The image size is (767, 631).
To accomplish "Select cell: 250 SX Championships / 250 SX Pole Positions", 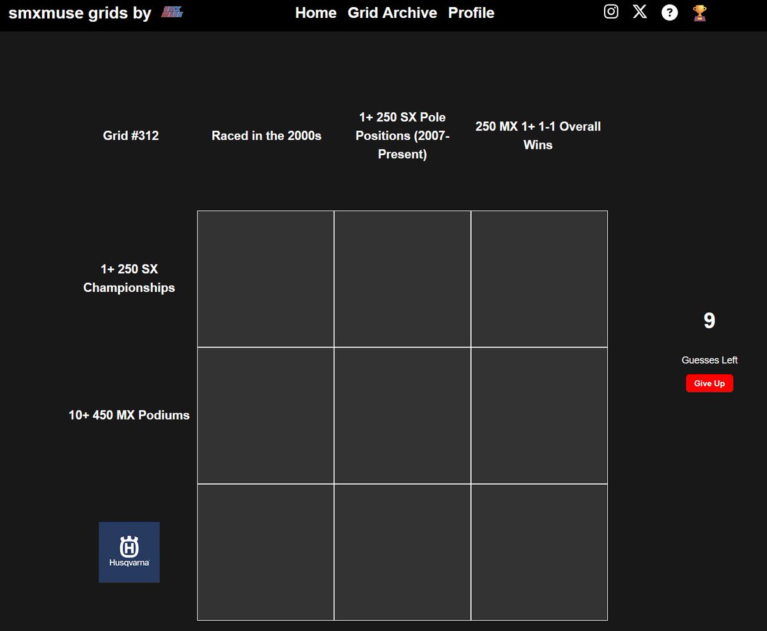I will click(403, 279).
